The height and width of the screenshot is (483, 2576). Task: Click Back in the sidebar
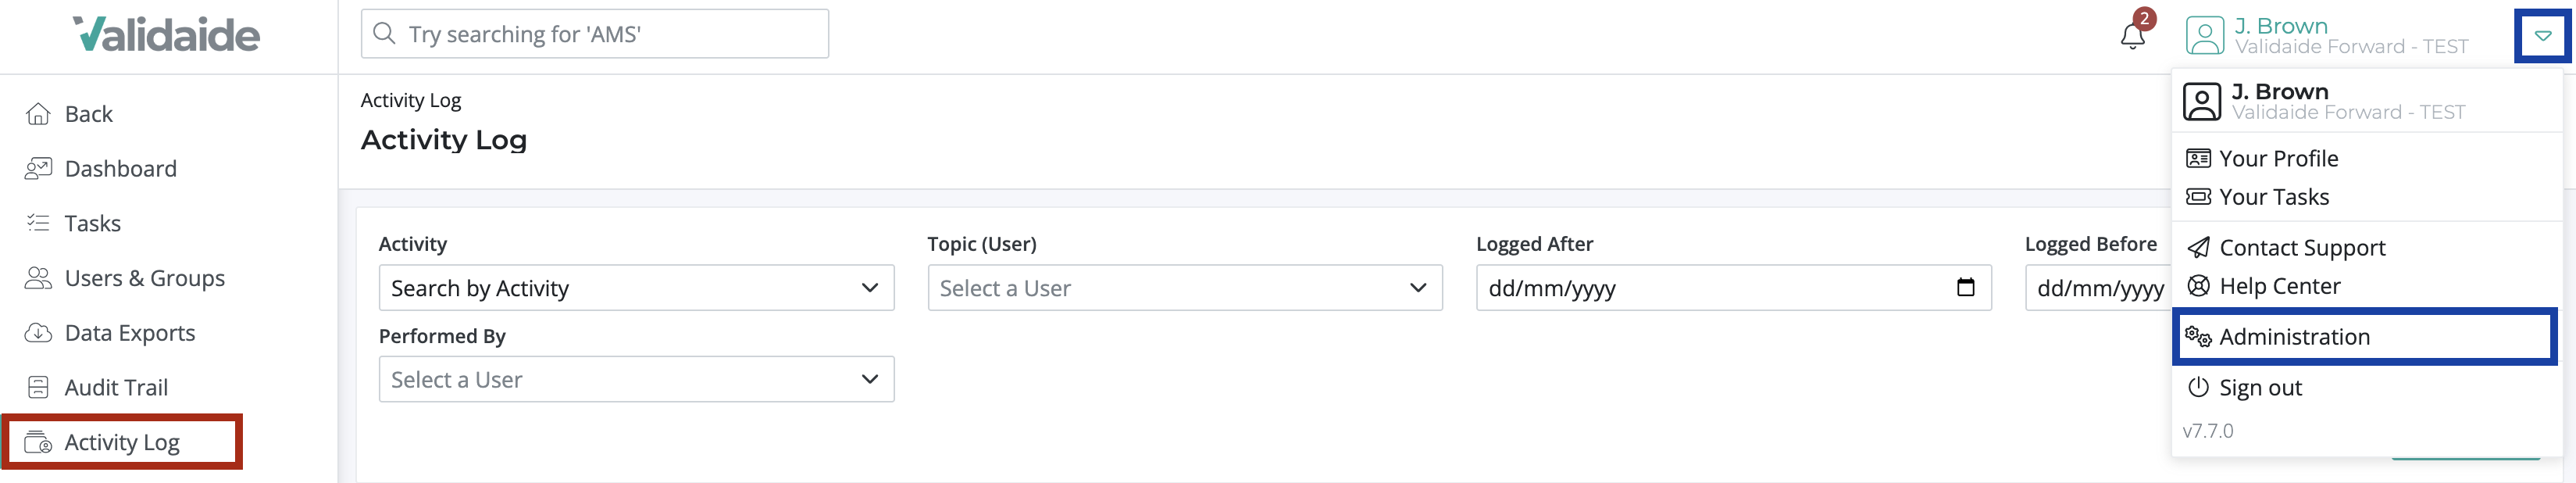[x=88, y=114]
